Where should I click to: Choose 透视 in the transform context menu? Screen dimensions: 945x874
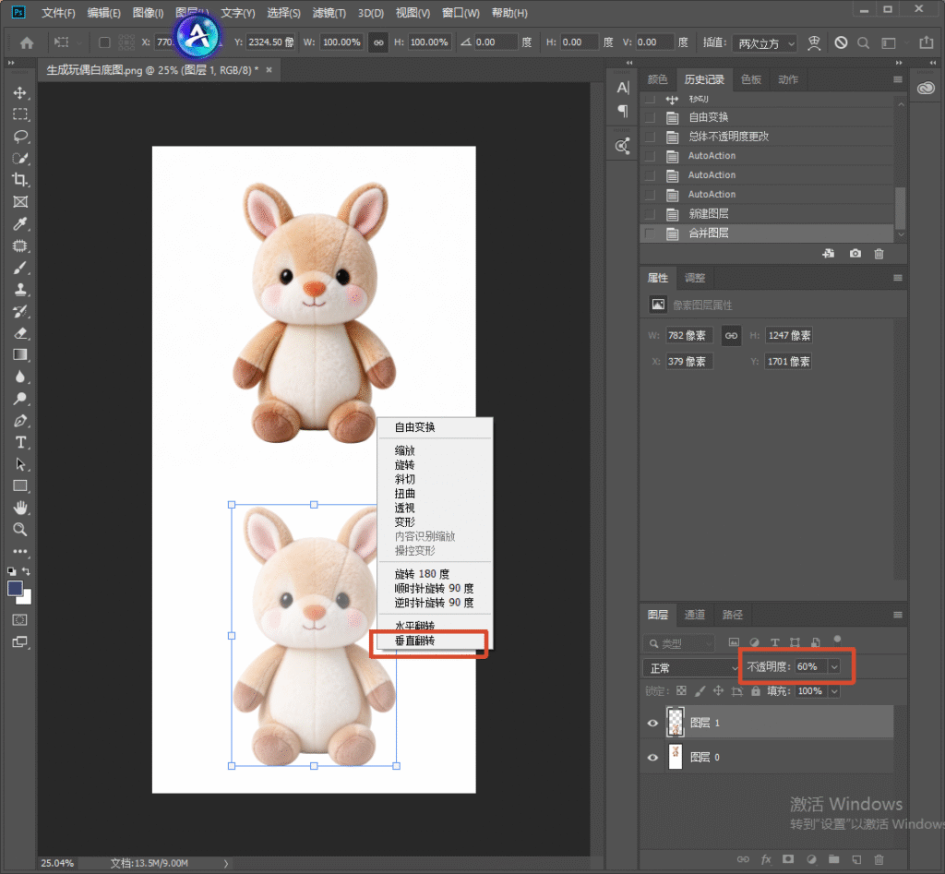pos(435,509)
